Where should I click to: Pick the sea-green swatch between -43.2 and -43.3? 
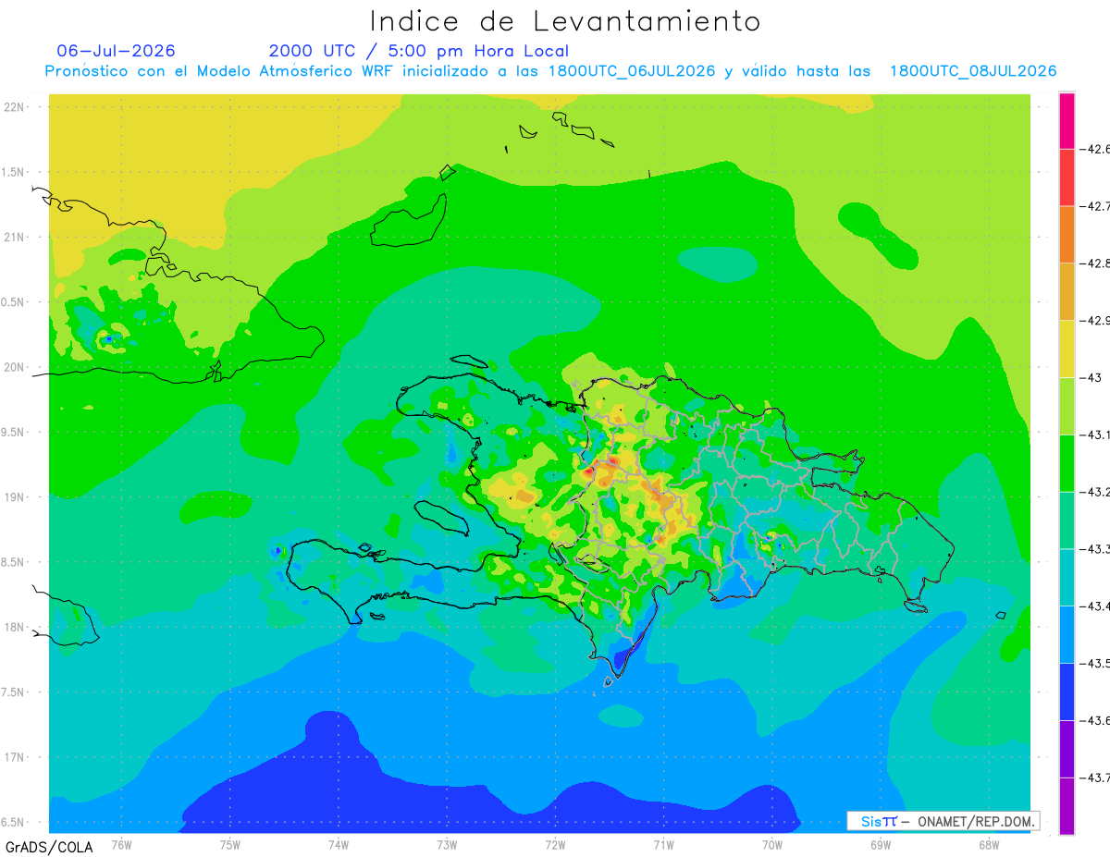pyautogui.click(x=1067, y=520)
